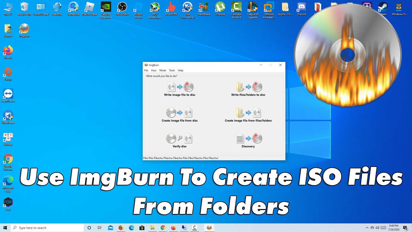The width and height of the screenshot is (412, 232).
Task: Open Mail app from taskbar
Action: point(110,228)
